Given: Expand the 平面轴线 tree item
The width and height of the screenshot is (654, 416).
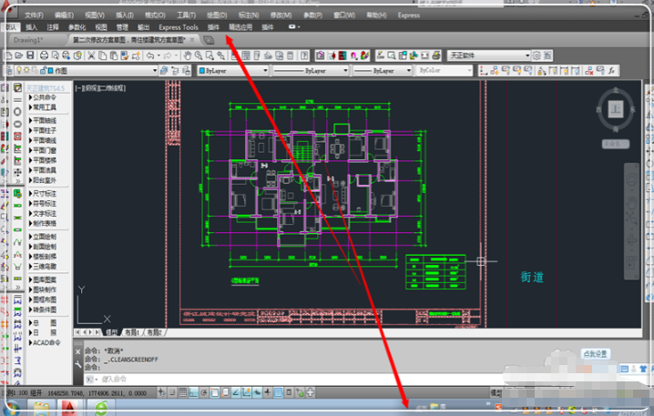Looking at the screenshot, I should coord(45,120).
